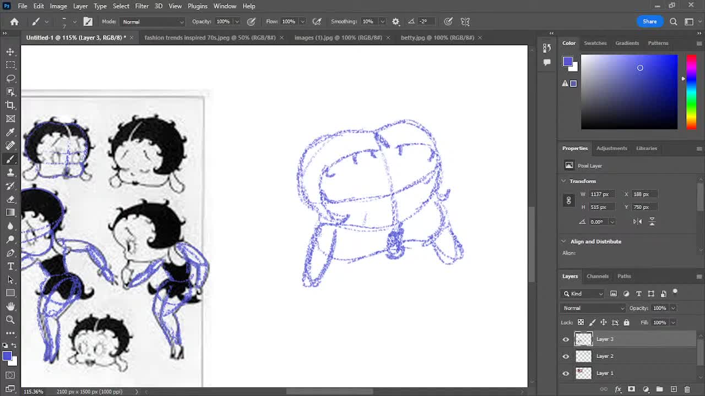Collapse the Transform section
Screen dimensions: 705x396
pos(563,181)
